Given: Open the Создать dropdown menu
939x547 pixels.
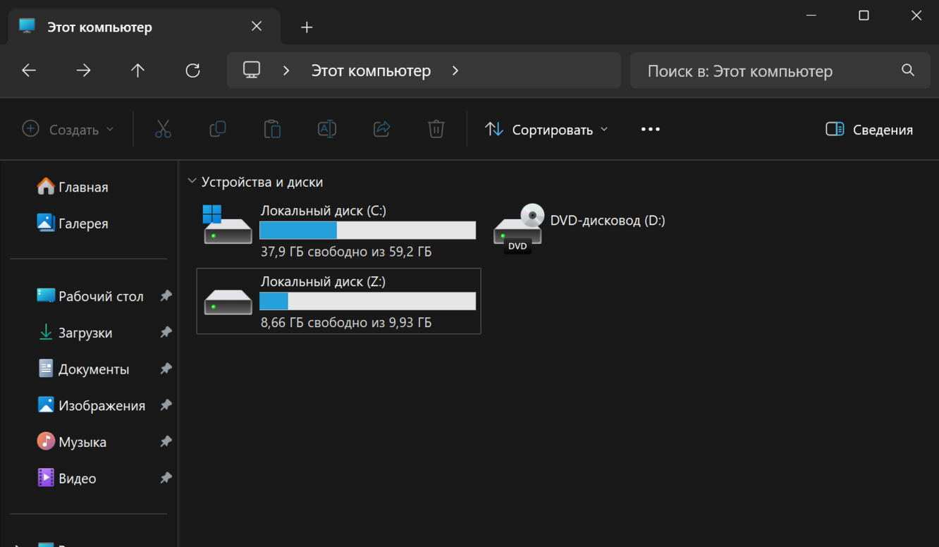Looking at the screenshot, I should click(x=68, y=130).
